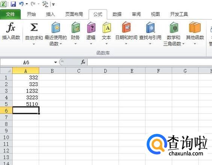Screen dimensions: 212x165
Task: Click the fx button beside the formula bar
Action: point(83,62)
